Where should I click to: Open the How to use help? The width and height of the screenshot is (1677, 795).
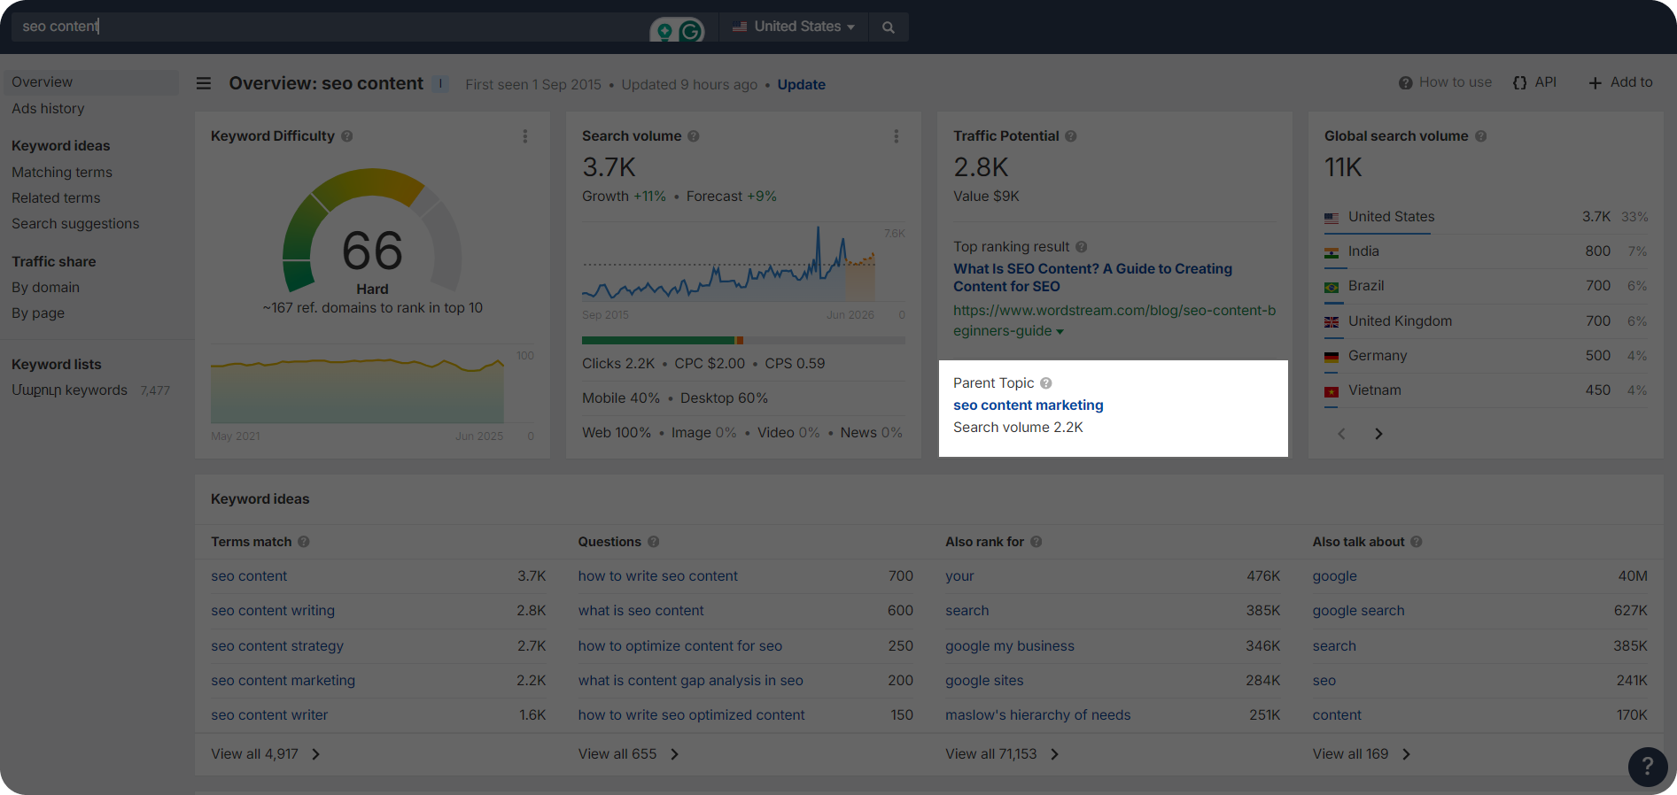(1445, 82)
